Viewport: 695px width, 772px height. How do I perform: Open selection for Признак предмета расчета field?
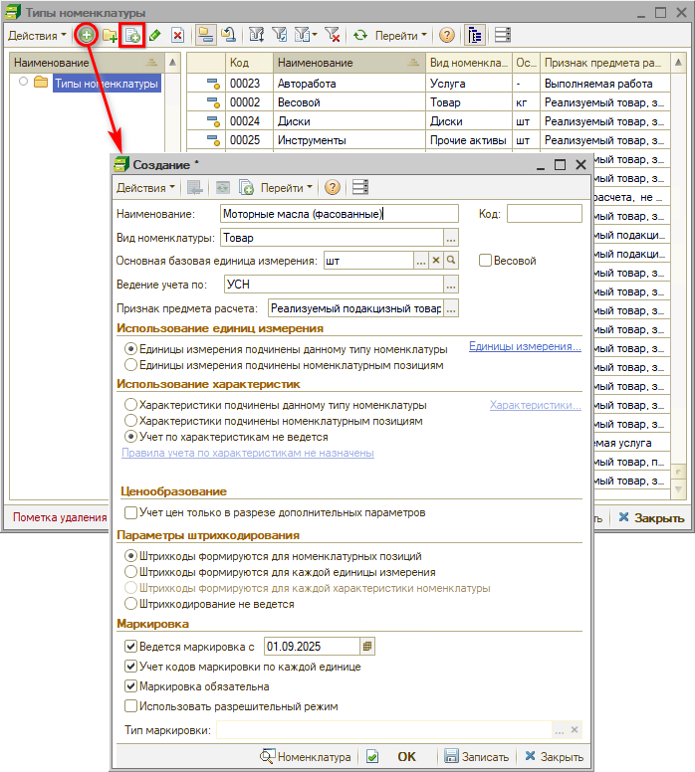pos(451,308)
